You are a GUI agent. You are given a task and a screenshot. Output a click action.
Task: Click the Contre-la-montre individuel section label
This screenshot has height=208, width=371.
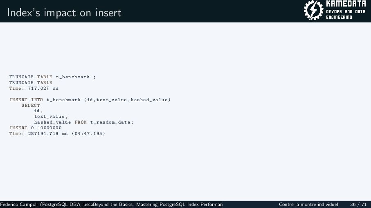point(308,204)
